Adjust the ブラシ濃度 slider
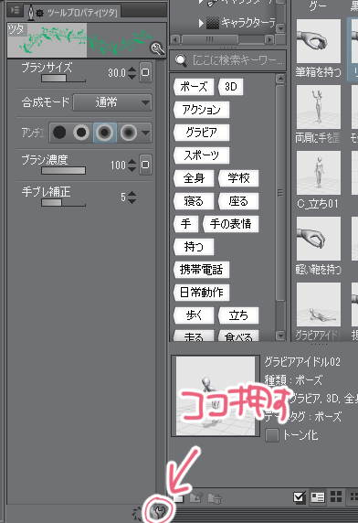This screenshot has width=358, height=523. [63, 170]
